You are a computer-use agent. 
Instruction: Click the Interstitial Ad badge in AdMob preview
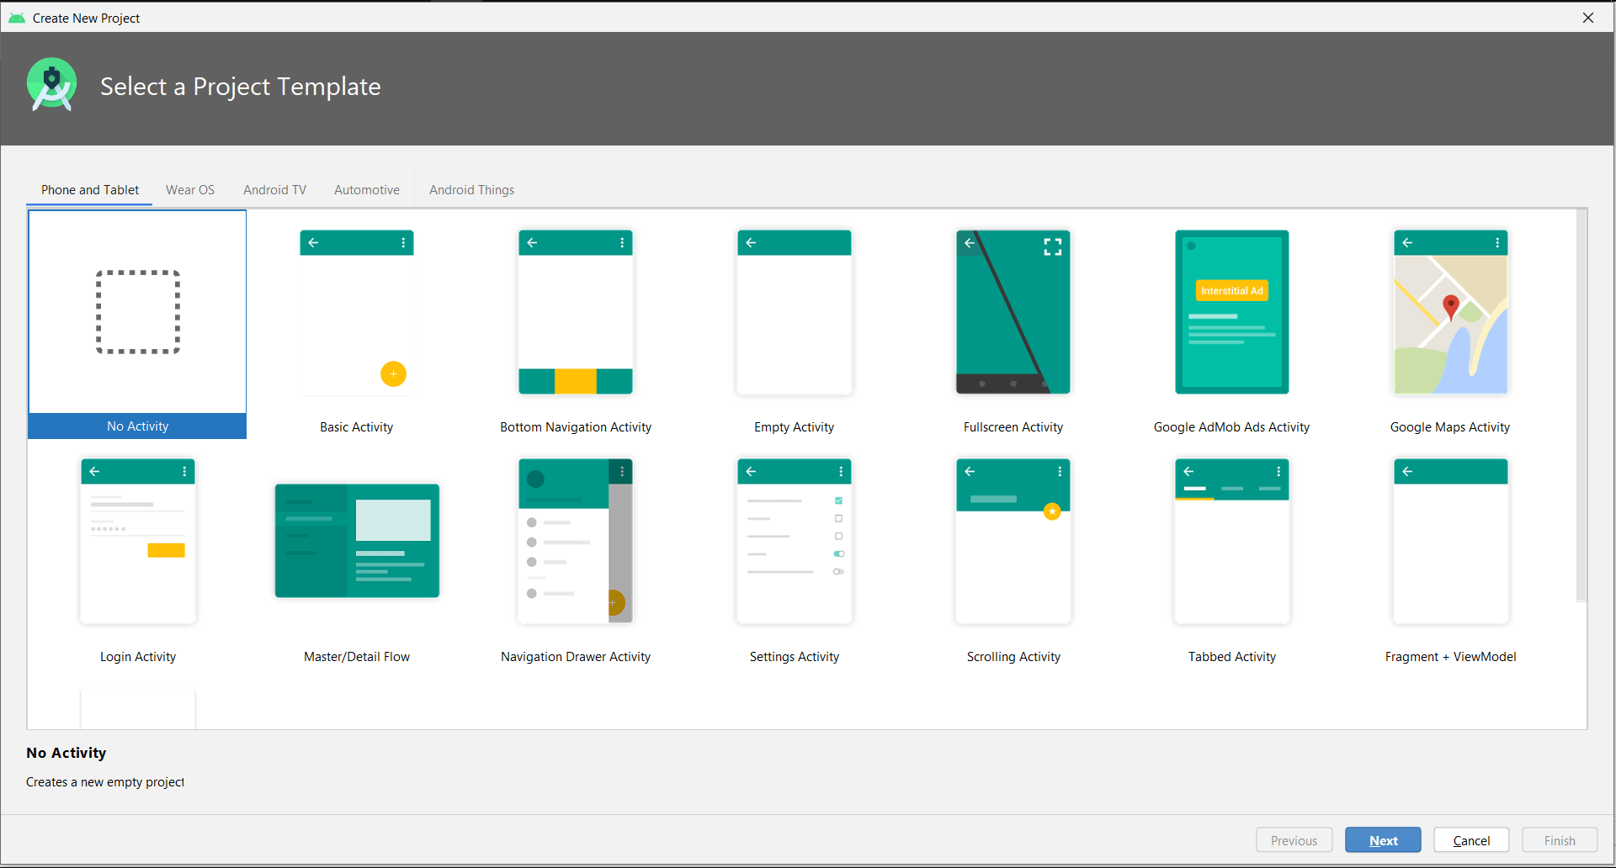tap(1232, 290)
